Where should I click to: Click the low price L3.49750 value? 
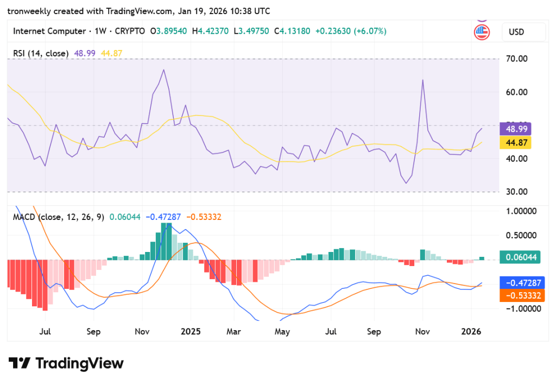251,31
